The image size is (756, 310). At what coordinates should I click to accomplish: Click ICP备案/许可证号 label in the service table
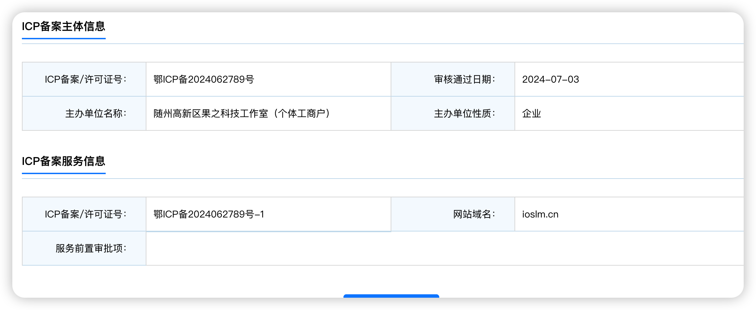84,214
